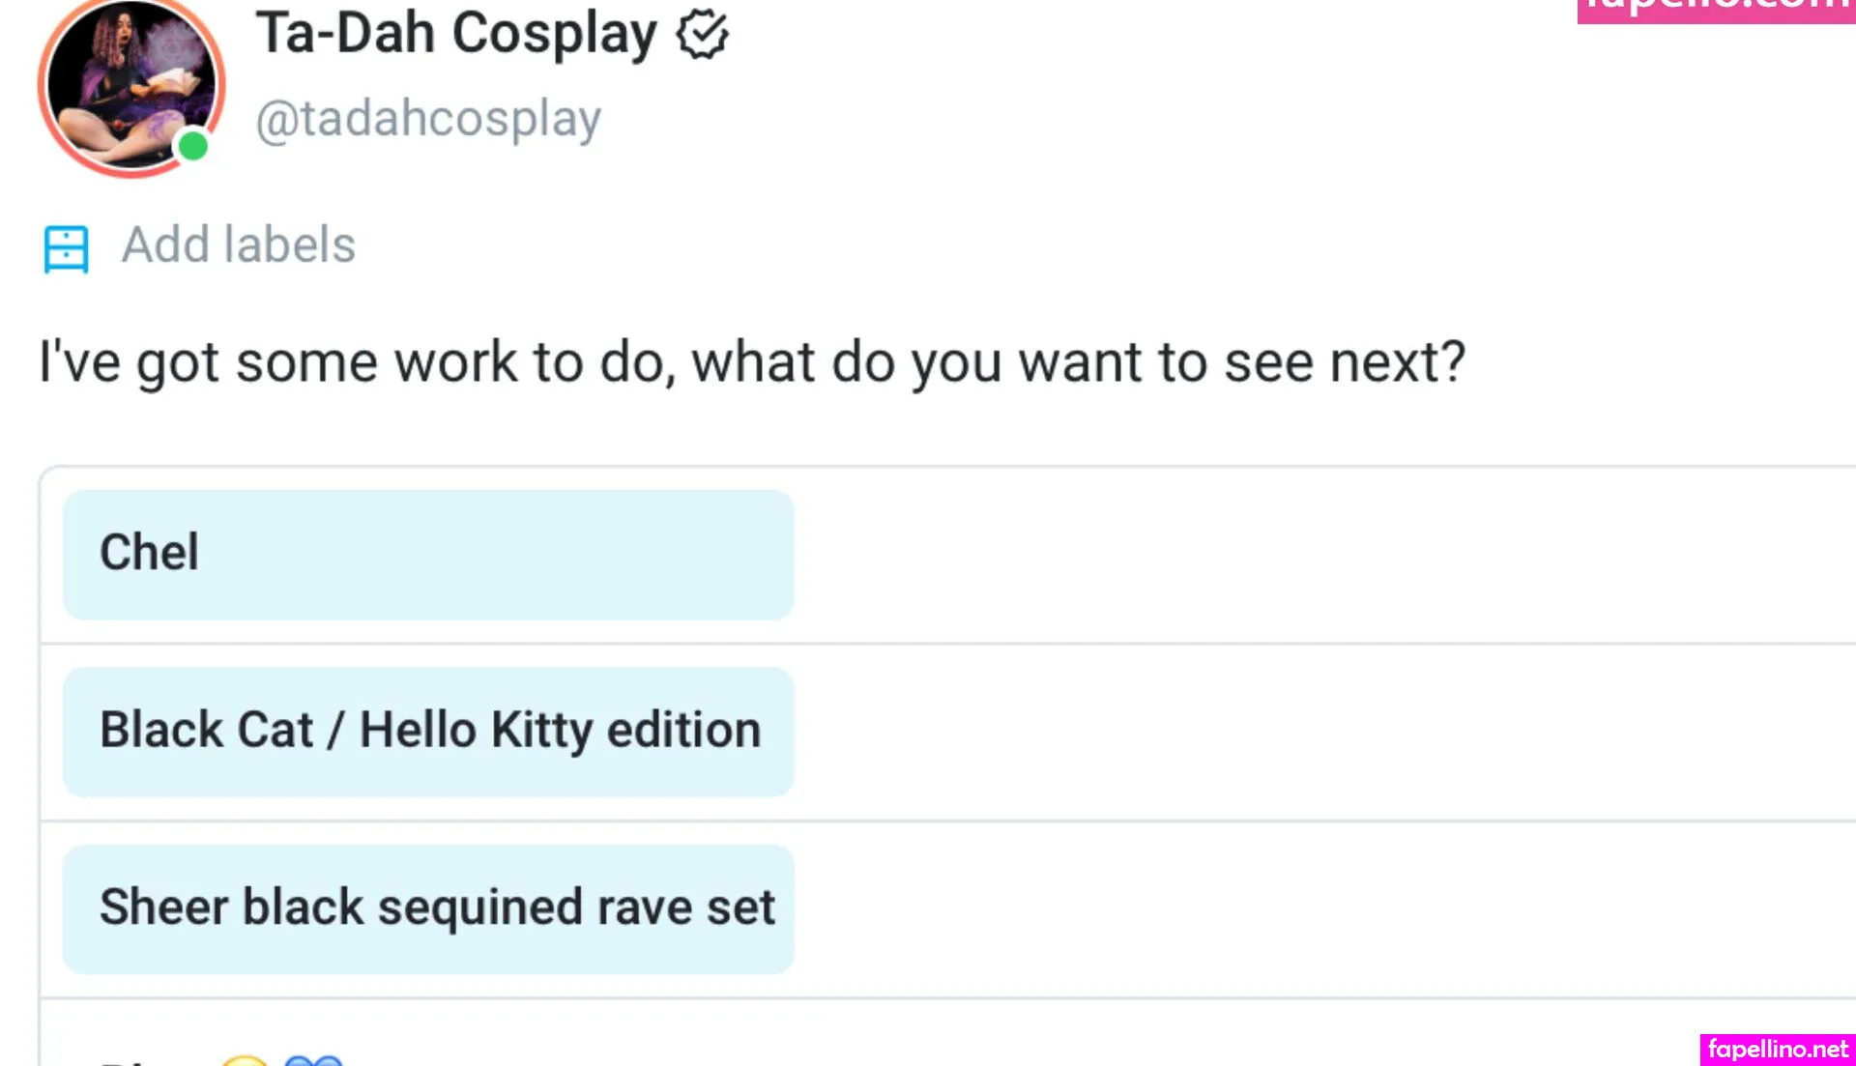
Task: Open the Ta-Dah Cosplay display name link
Action: (x=455, y=35)
